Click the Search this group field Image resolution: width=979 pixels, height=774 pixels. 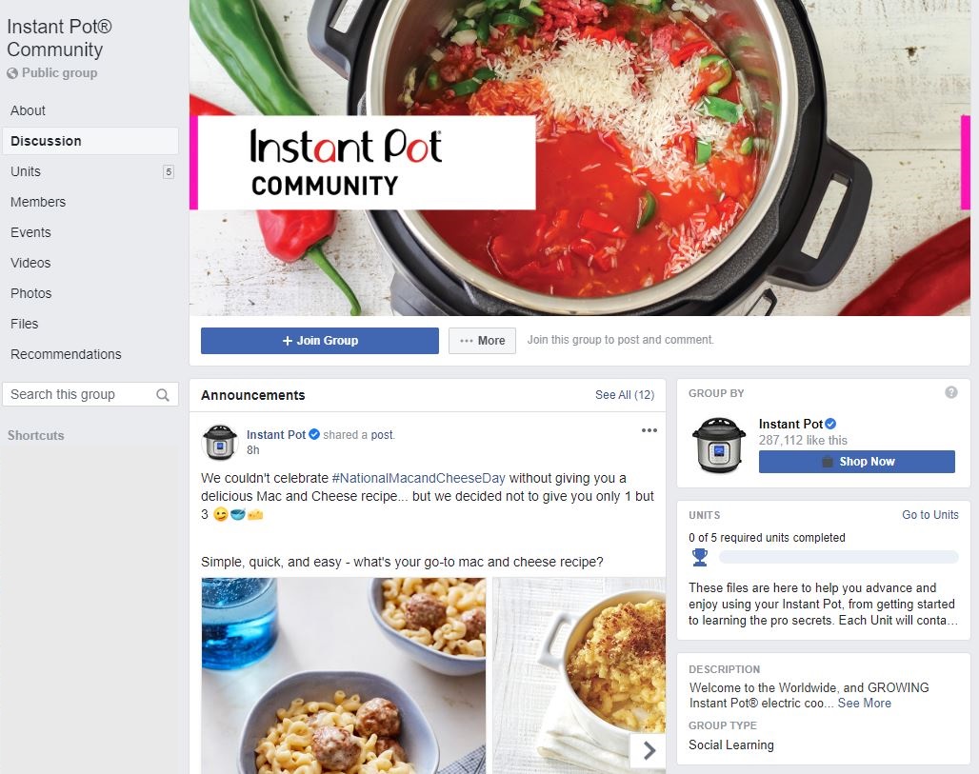pos(90,394)
